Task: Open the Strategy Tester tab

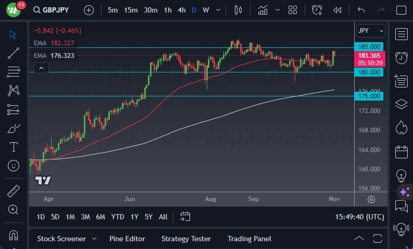Action: point(186,239)
